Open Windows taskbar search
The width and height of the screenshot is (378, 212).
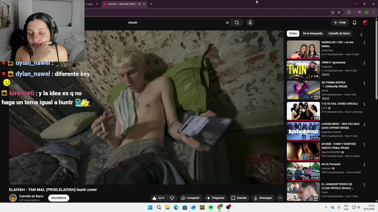tap(159, 207)
